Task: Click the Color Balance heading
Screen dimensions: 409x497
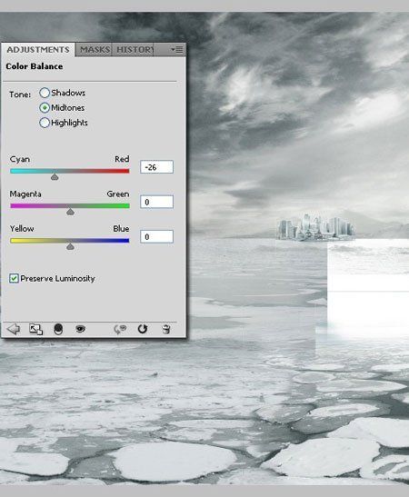Action: pyautogui.click(x=35, y=66)
